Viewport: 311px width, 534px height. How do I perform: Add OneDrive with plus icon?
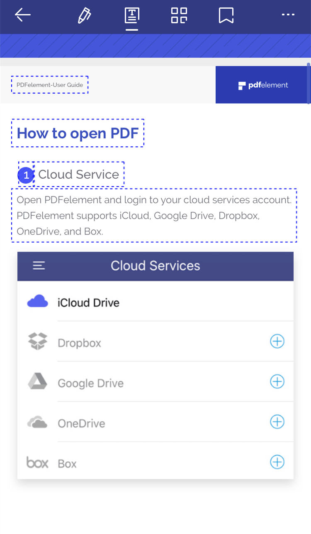pos(277,422)
